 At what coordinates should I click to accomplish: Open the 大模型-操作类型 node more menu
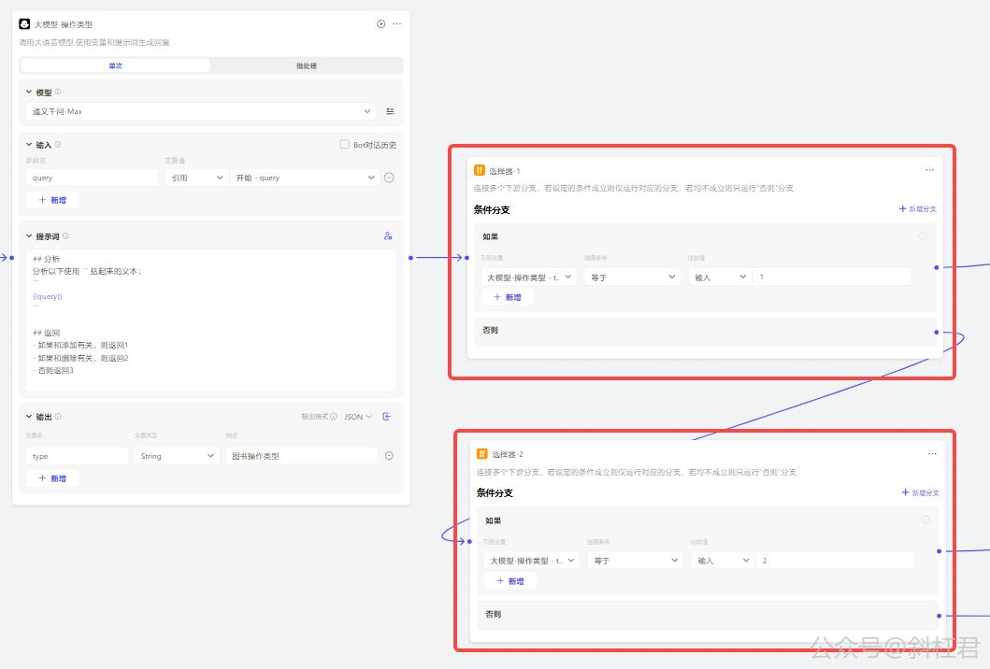pos(396,24)
